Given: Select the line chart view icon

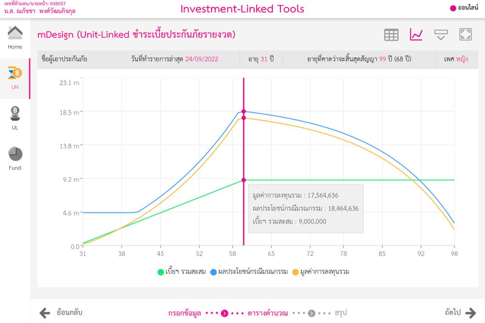Looking at the screenshot, I should click(416, 34).
